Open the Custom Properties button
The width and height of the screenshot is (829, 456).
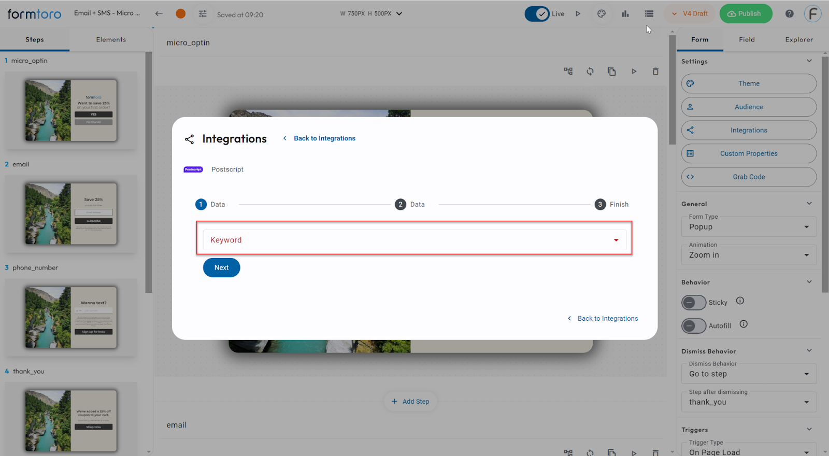749,153
